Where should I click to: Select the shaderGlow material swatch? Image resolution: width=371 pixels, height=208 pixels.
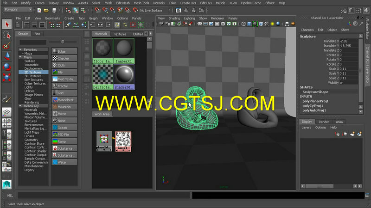(124, 77)
